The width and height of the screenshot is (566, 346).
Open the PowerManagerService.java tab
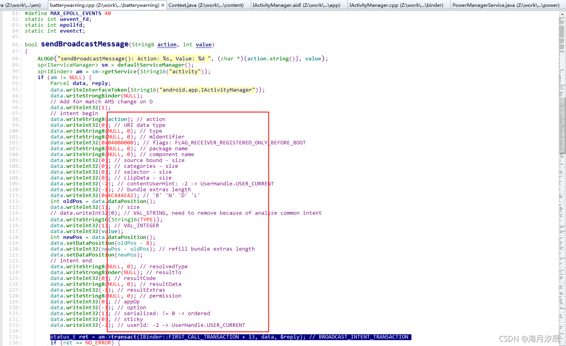coord(506,6)
